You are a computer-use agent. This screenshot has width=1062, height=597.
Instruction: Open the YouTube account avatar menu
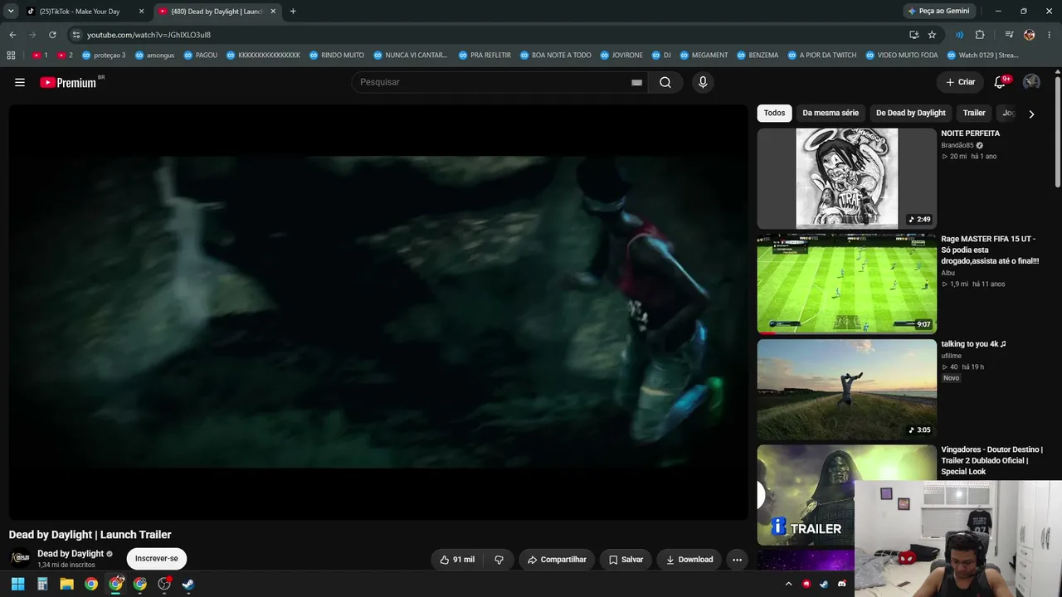tap(1031, 82)
